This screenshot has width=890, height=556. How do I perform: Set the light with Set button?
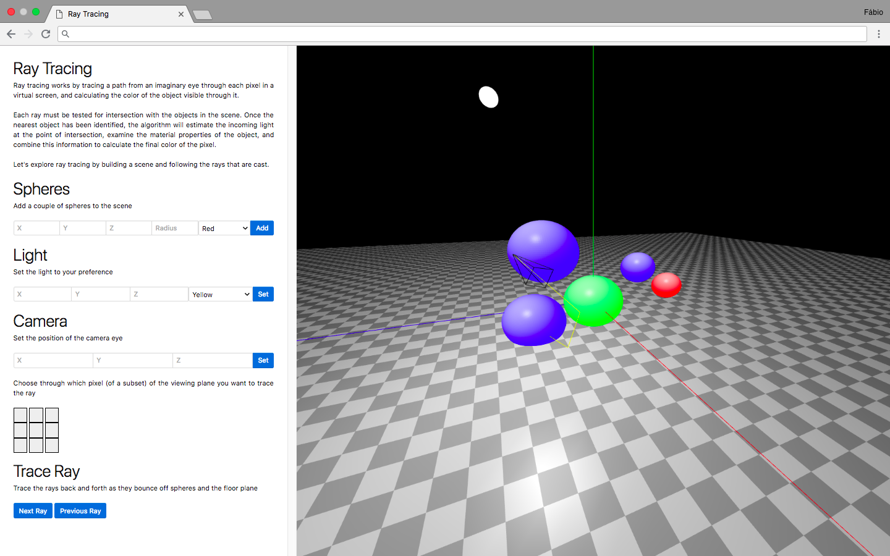(263, 294)
